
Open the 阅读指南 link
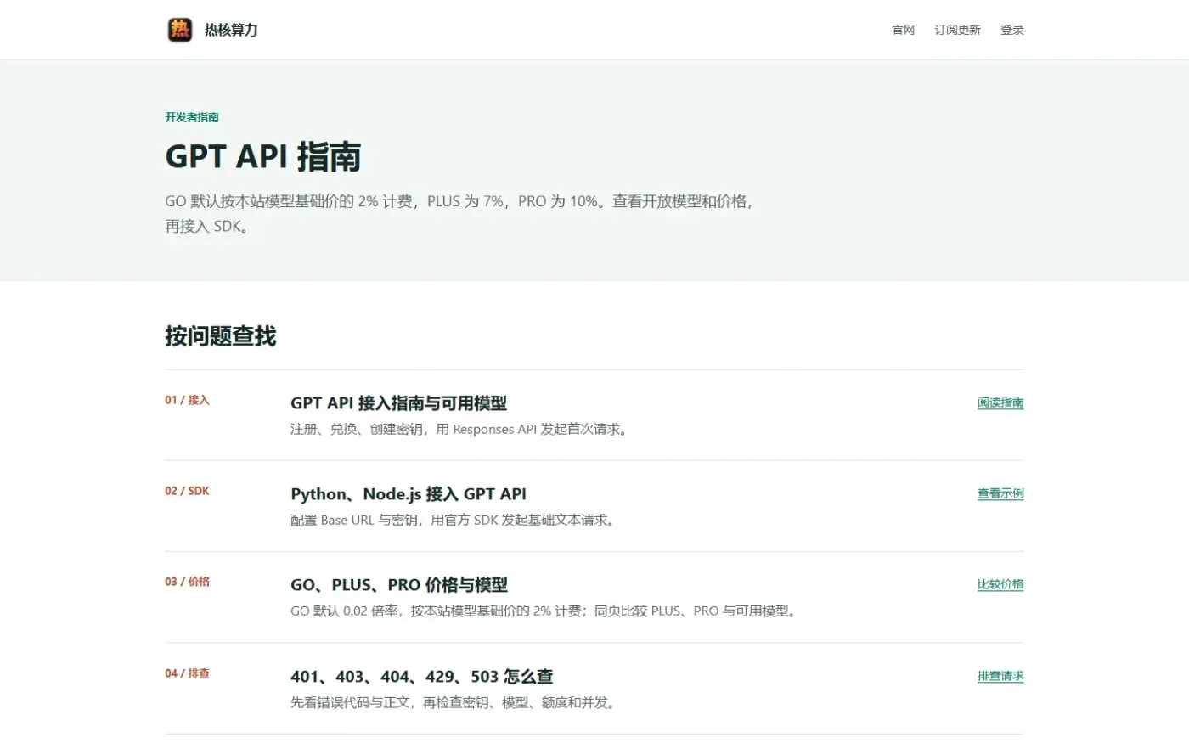click(x=1000, y=402)
